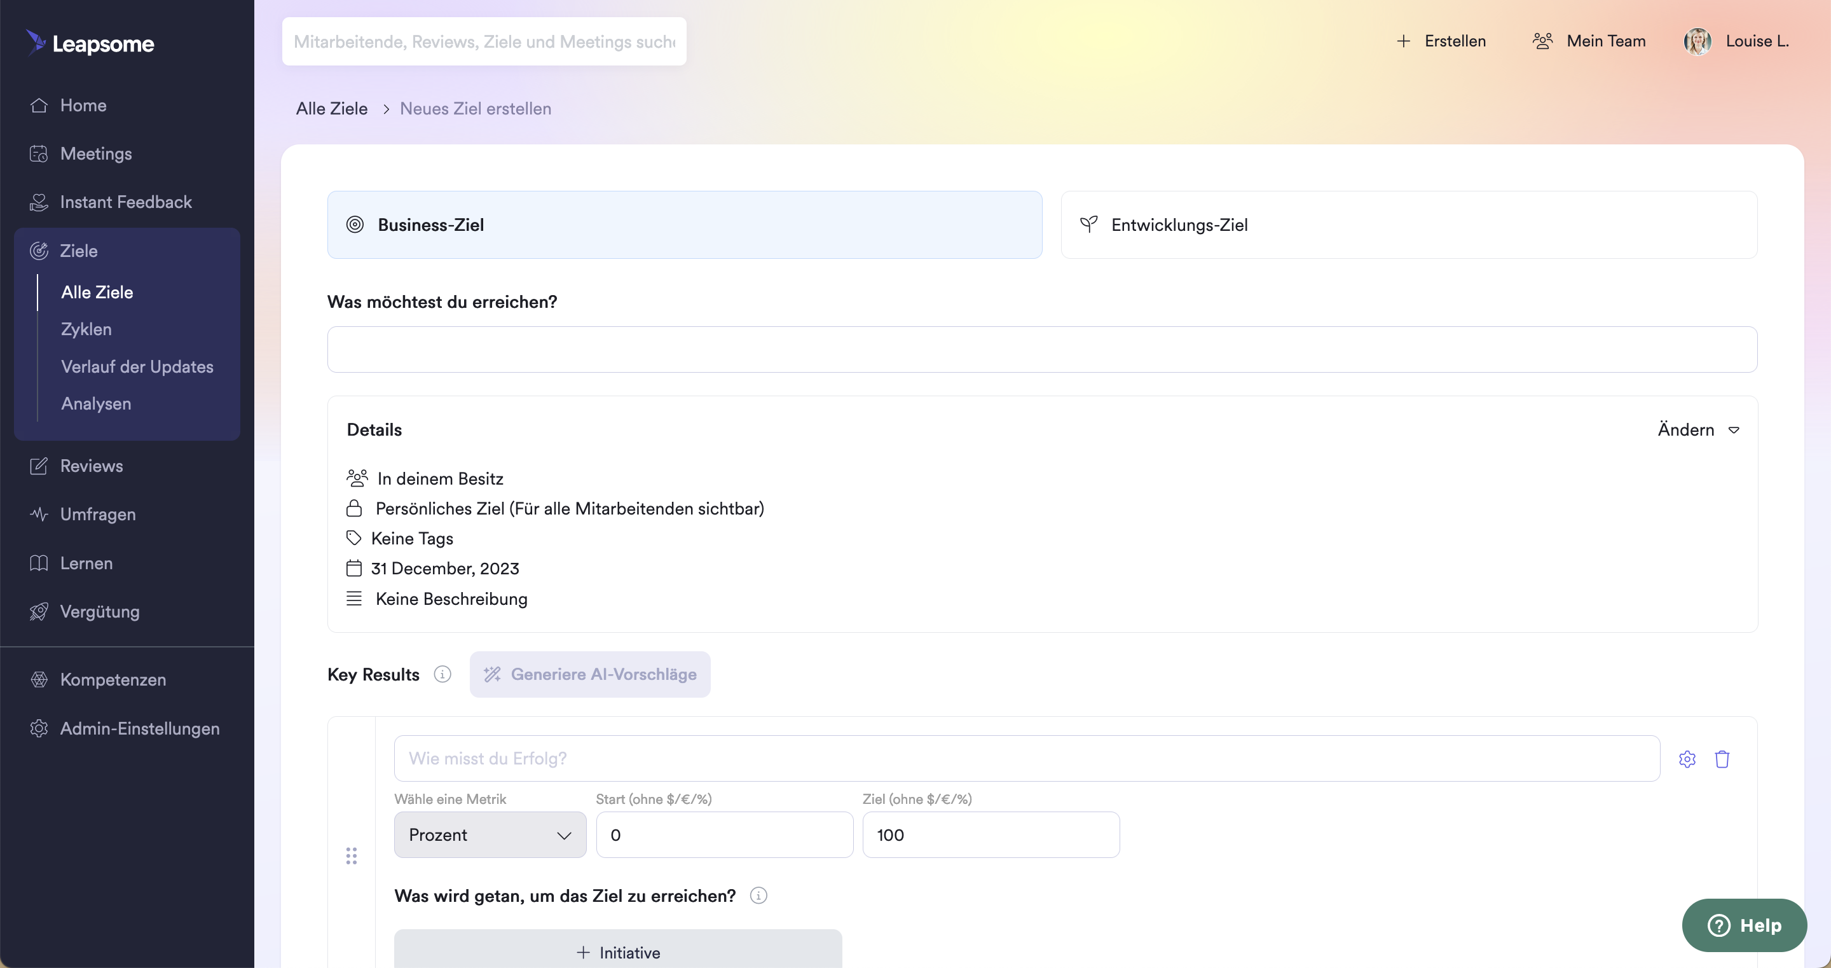Open the Zyklen submenu item
Image resolution: width=1831 pixels, height=968 pixels.
pos(86,329)
